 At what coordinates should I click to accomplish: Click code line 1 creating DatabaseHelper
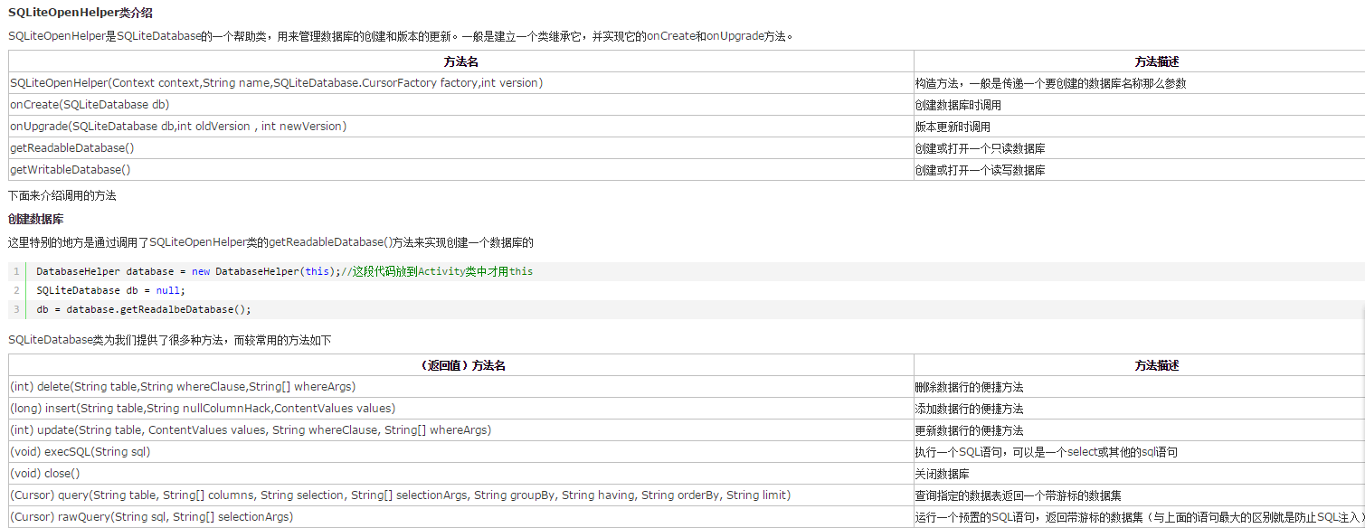coord(285,271)
